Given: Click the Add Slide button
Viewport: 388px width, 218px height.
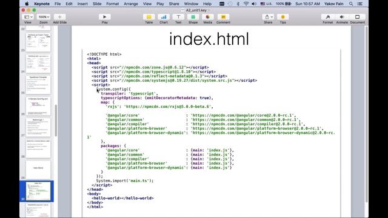Looking at the screenshot, I should click(x=59, y=17).
